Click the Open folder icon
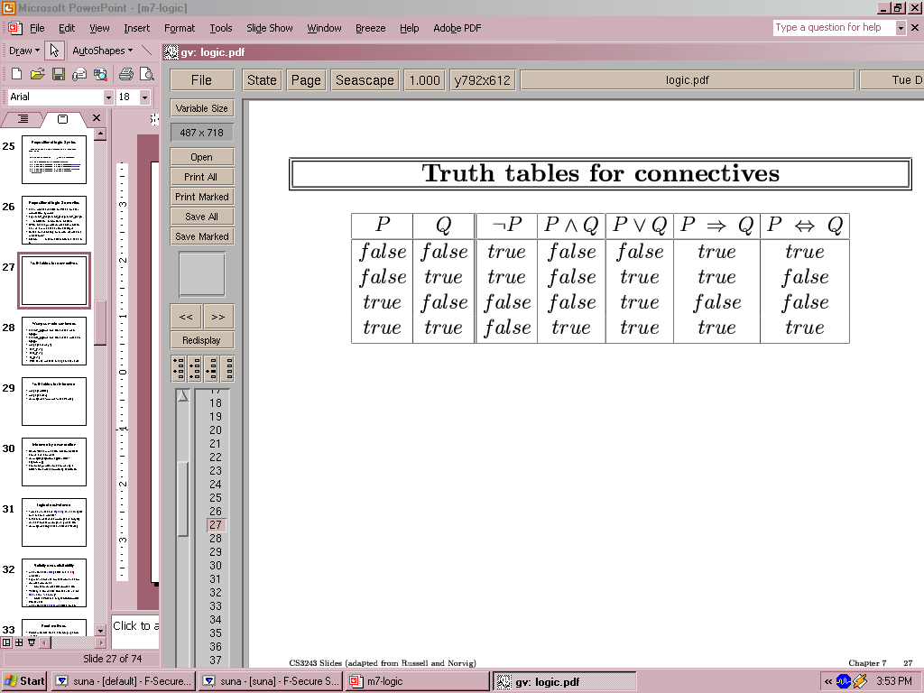This screenshot has width=924, height=693. pos(37,74)
